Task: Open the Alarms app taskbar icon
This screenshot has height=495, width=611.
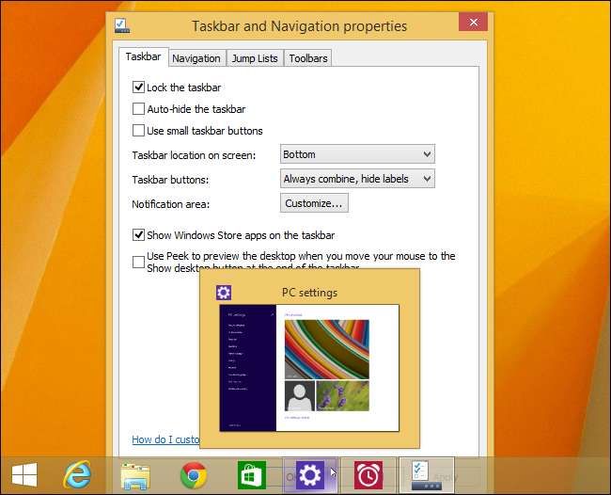Action: (368, 476)
